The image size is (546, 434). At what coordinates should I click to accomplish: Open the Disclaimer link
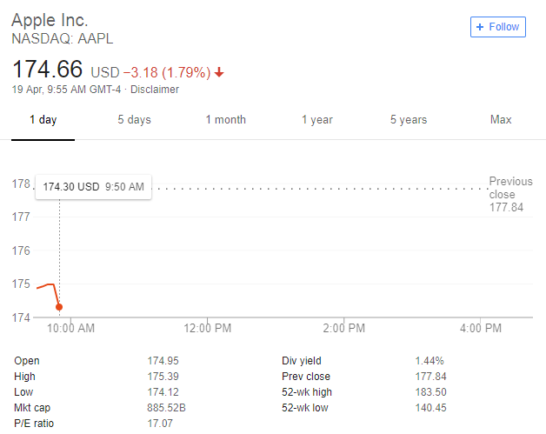coord(155,90)
